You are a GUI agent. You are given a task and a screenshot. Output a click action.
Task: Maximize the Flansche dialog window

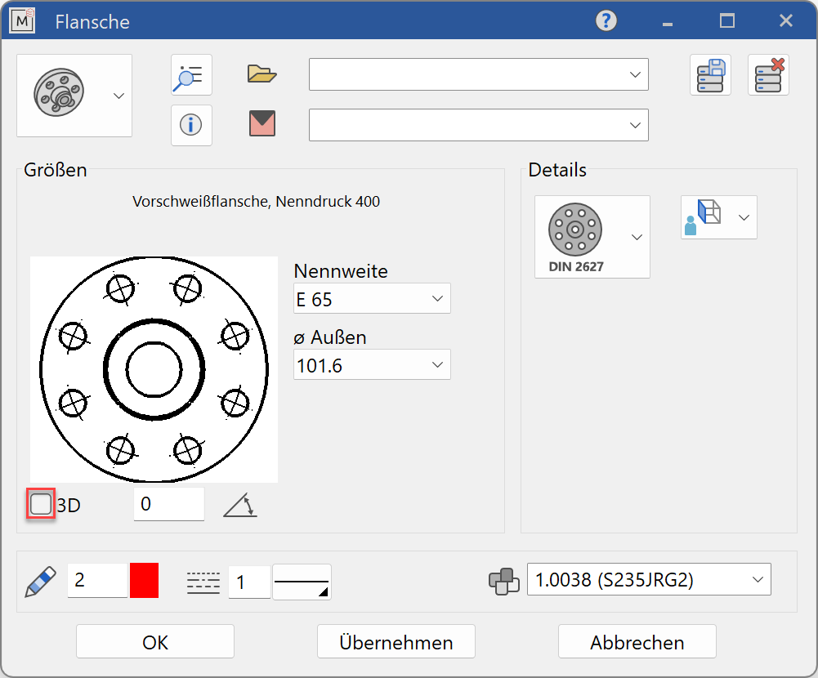point(726,21)
